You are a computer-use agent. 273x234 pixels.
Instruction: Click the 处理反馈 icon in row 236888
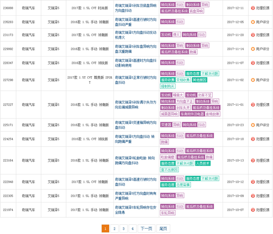tap(253, 8)
